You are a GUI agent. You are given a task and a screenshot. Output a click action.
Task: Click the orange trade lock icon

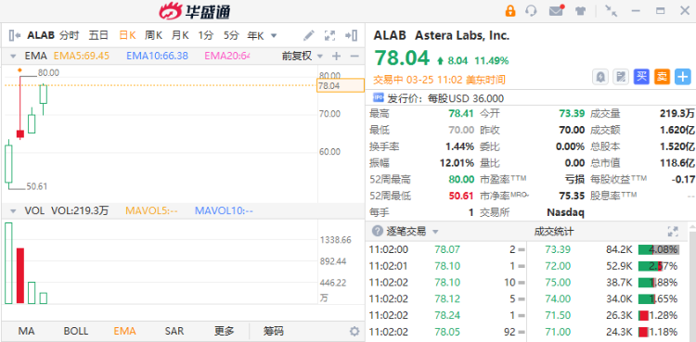click(x=510, y=10)
